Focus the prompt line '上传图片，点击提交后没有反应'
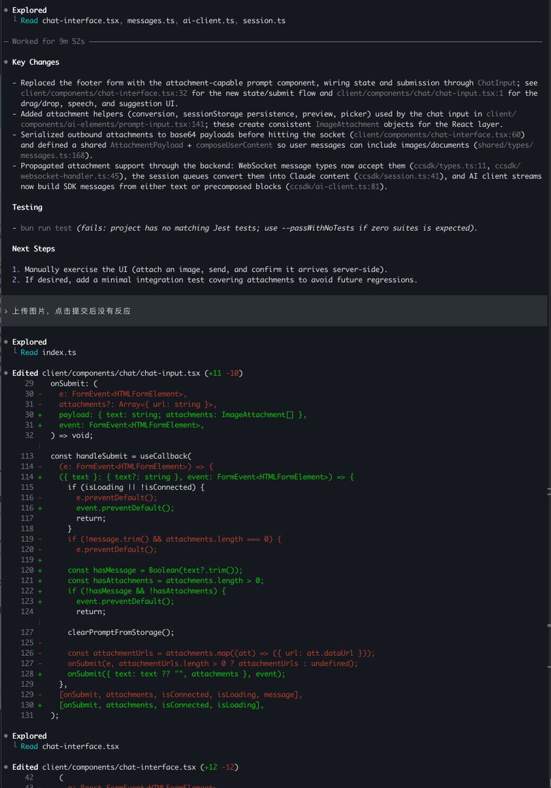This screenshot has width=551, height=788. click(x=71, y=311)
